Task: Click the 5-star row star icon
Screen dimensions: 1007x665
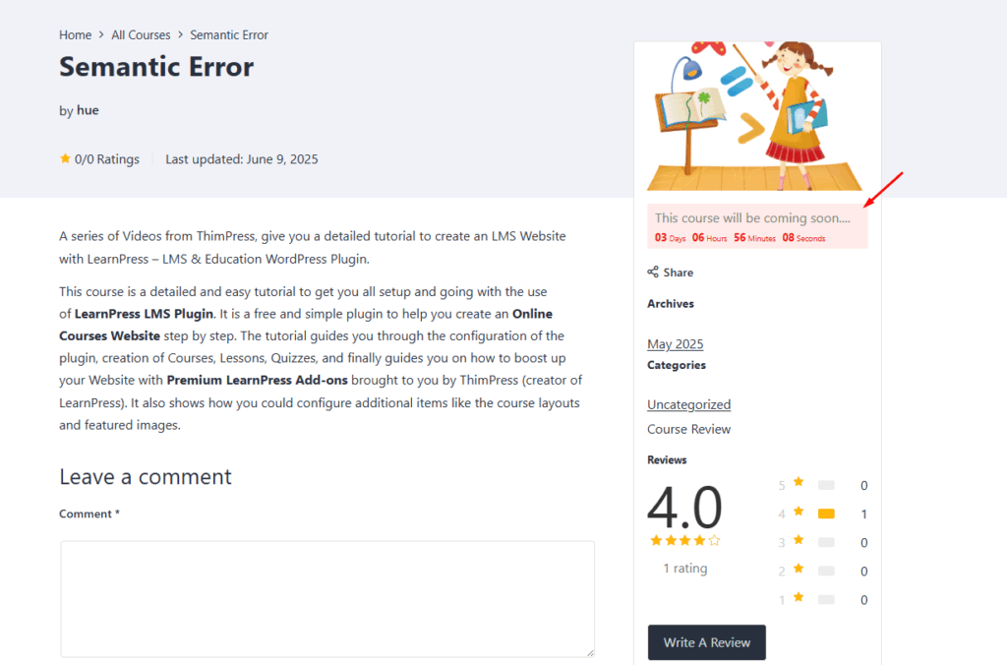Action: [x=799, y=482]
